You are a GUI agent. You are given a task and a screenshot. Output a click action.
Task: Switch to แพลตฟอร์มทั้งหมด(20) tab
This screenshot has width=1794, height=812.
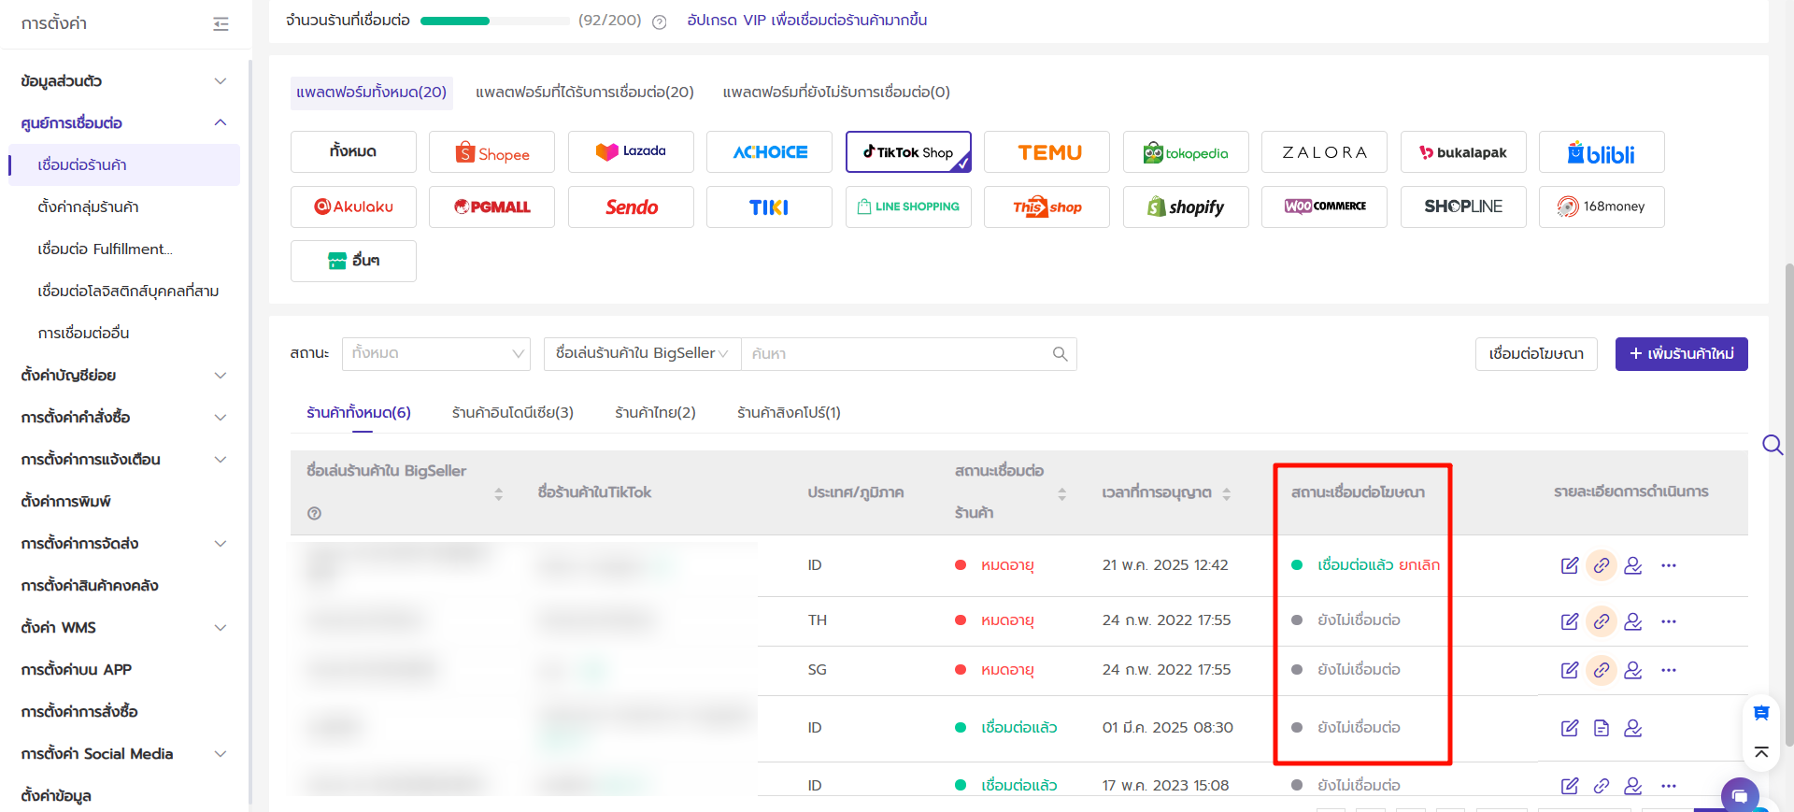(372, 93)
